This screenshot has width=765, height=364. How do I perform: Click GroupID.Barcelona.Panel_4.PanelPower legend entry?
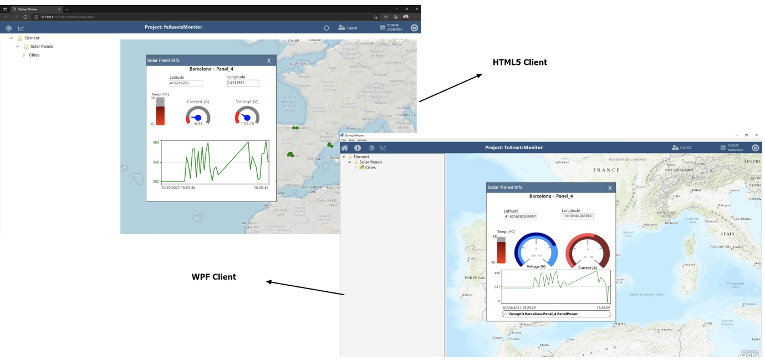[x=556, y=314]
